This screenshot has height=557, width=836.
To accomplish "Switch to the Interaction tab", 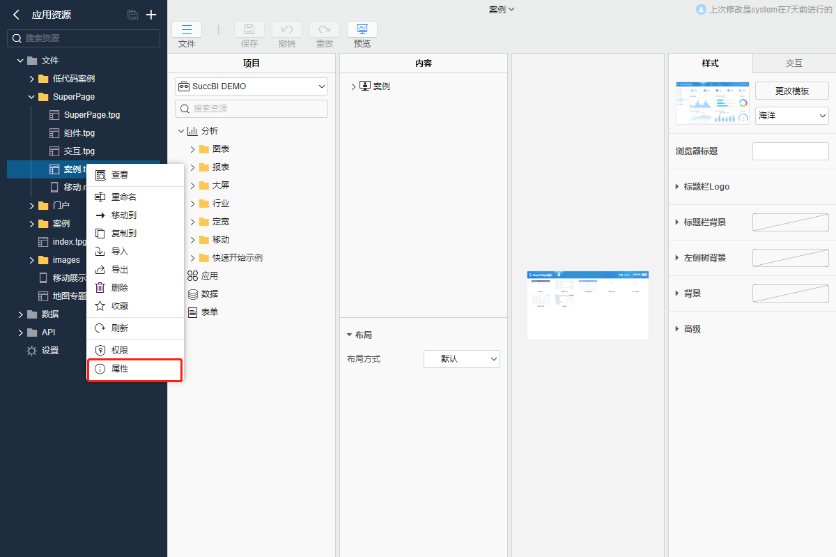I will [794, 63].
